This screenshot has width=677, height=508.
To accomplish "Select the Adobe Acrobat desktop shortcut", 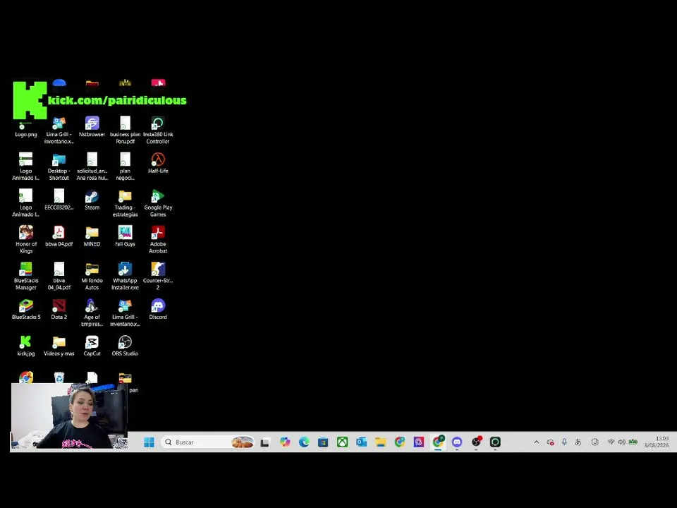I will 158,240.
